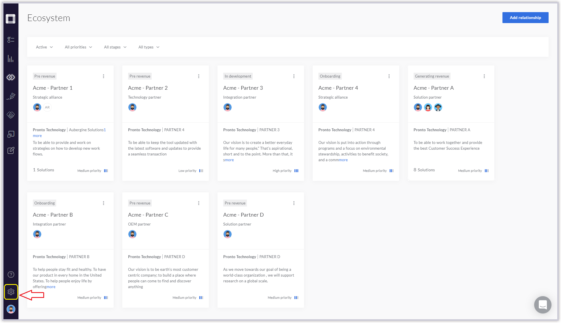
Task: Click '8 Solutions' on Partner A card
Action: 424,170
